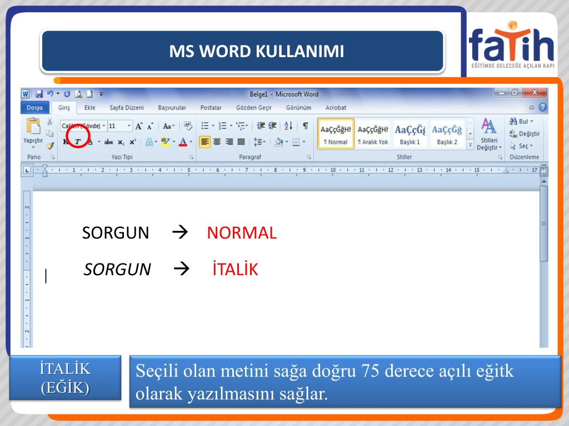Customize Quick Access Toolbar dropdown arrow
Viewport: 569px width, 426px height.
tap(101, 94)
